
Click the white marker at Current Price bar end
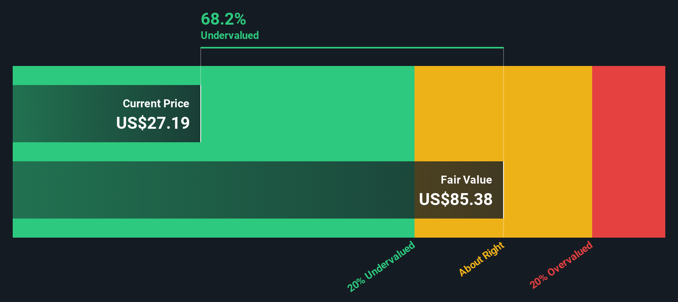click(x=201, y=114)
